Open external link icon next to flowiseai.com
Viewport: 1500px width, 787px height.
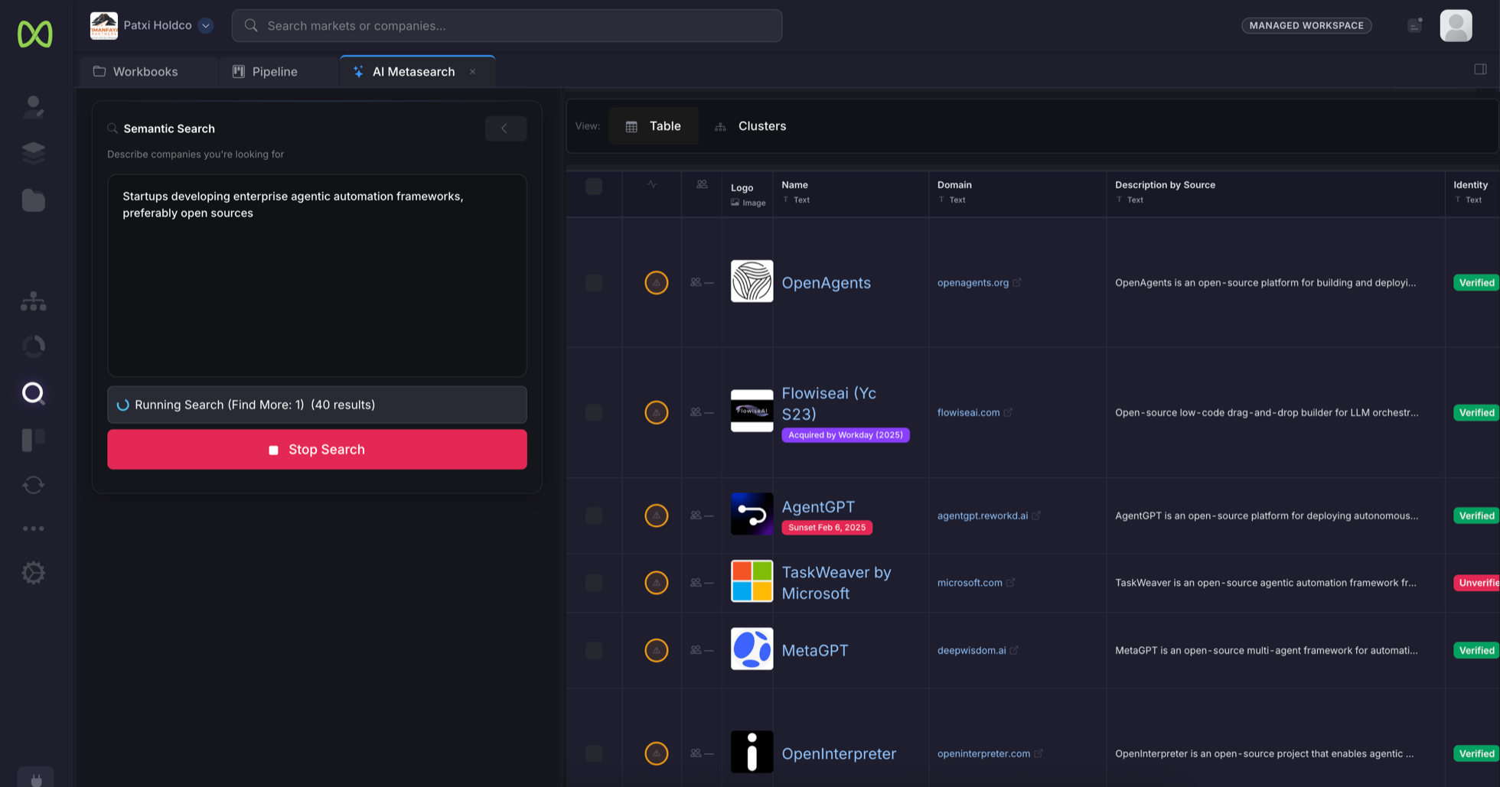click(1008, 412)
